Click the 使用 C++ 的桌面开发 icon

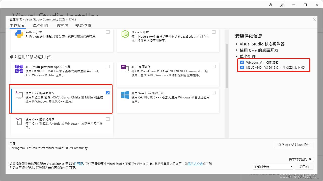[x=19, y=95]
